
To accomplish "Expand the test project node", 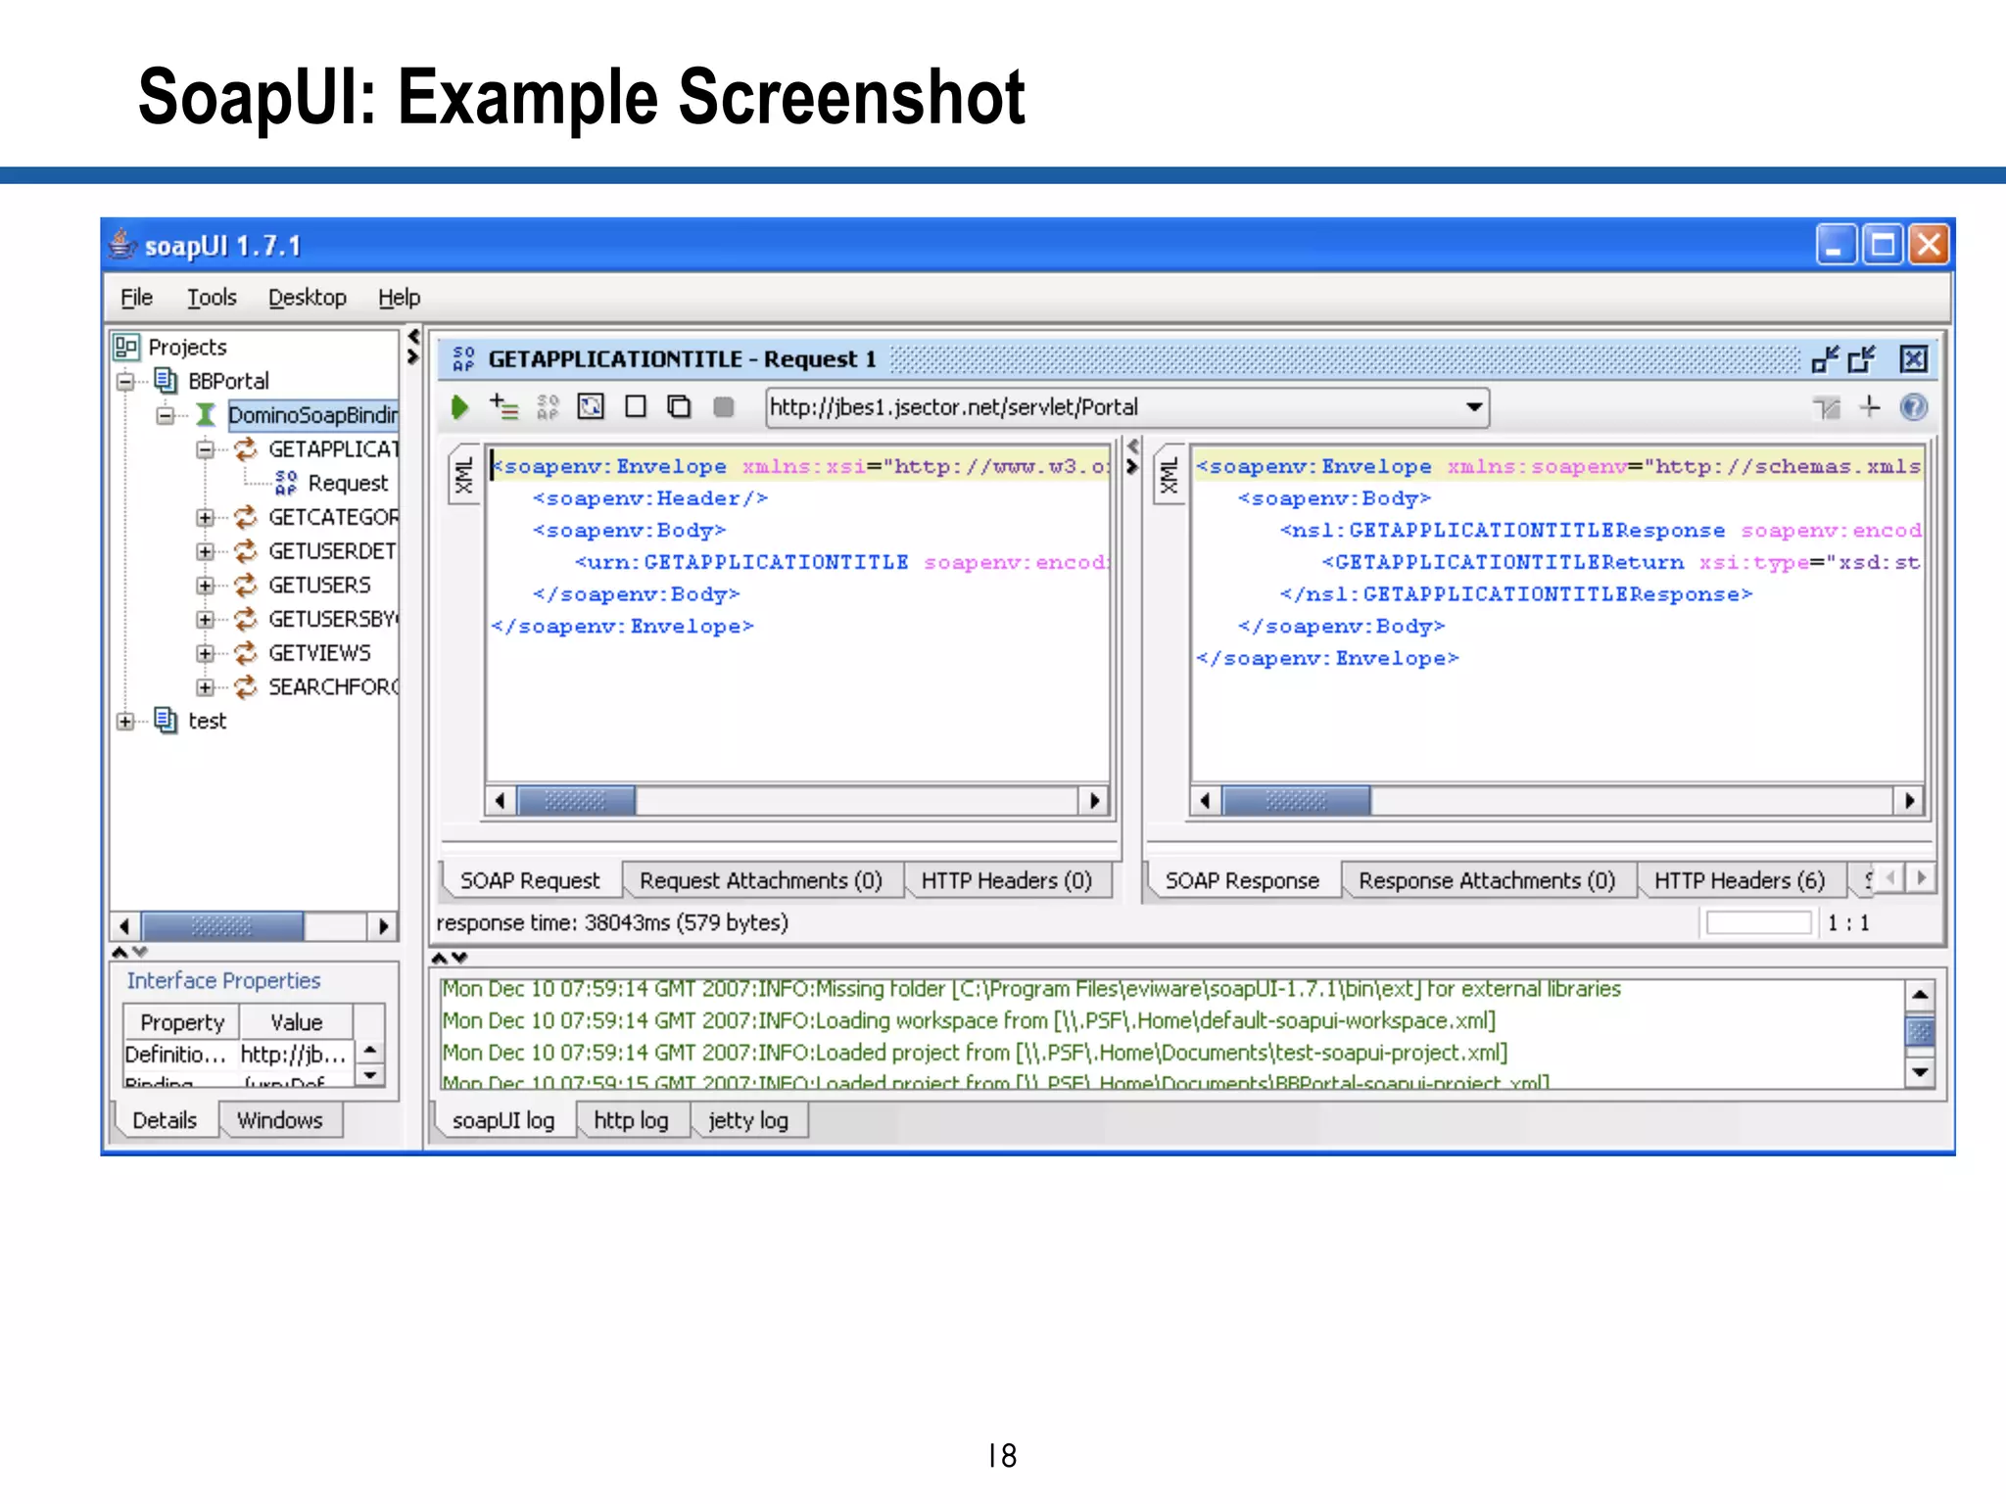I will [125, 722].
